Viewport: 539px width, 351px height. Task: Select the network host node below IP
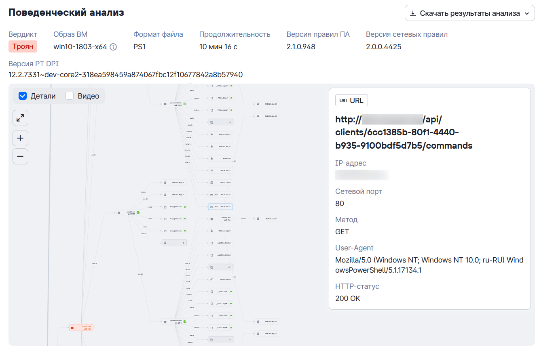220,183
